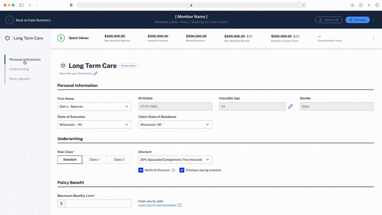The image size is (382, 215).
Task: Click the Insurable Age field
Action: pyautogui.click(x=252, y=107)
